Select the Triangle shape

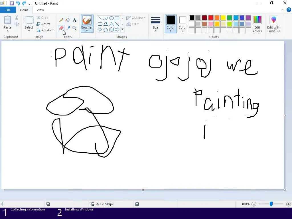click(x=111, y=24)
